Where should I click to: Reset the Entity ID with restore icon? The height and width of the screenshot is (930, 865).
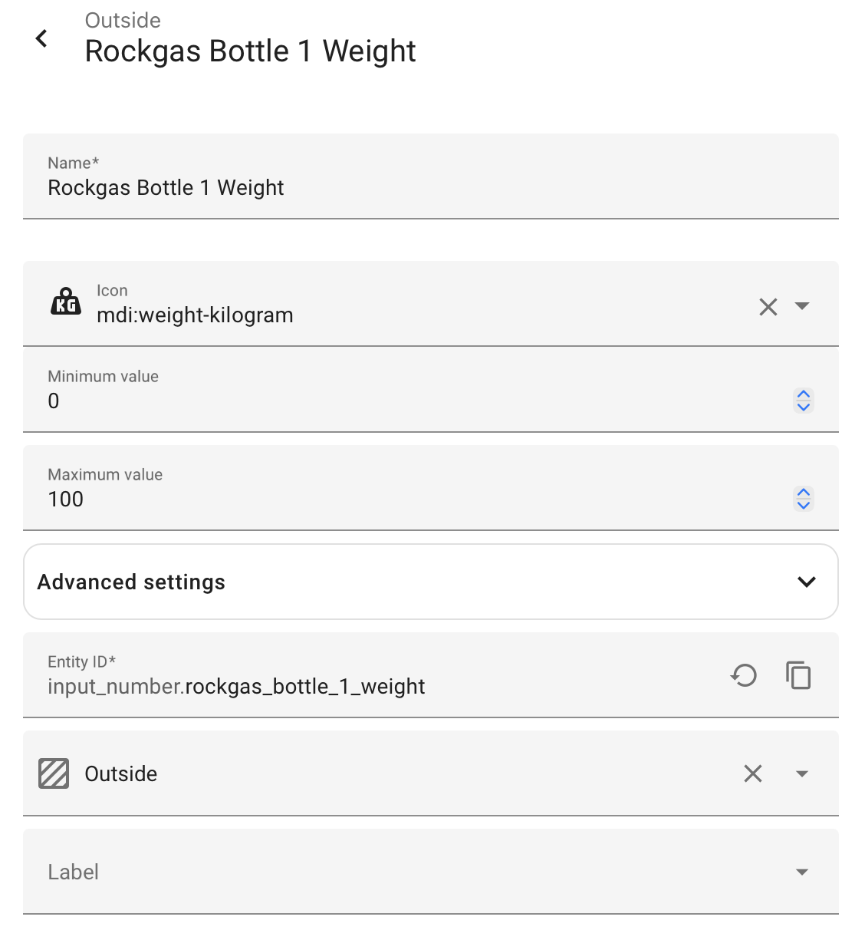tap(744, 675)
